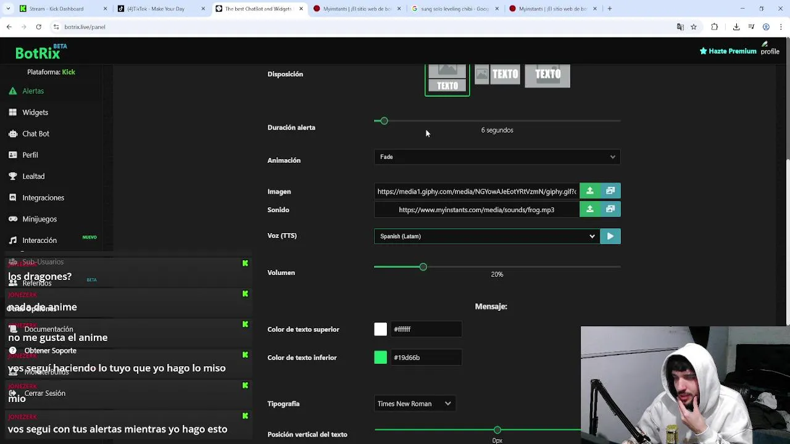Open the browser profile avatar icon
The image size is (790, 444).
pos(766,27)
